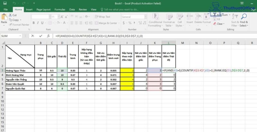
Task: Open Format as Table gallery
Action: tap(169, 20)
